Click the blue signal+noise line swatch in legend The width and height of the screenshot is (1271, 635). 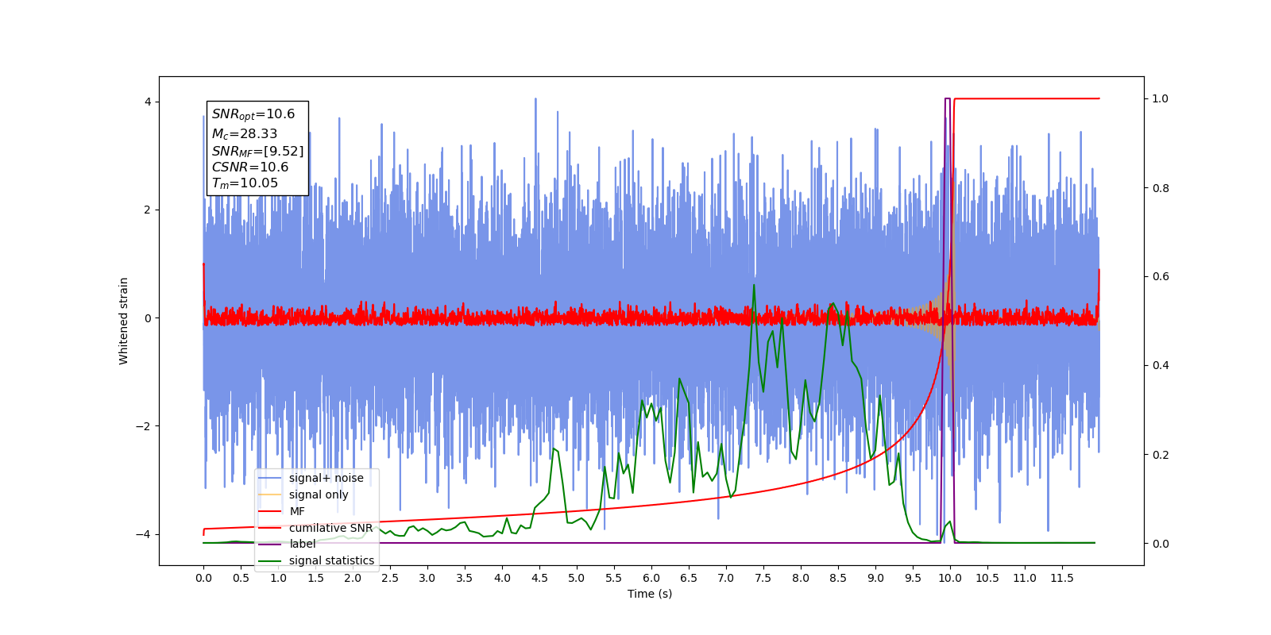tap(270, 479)
